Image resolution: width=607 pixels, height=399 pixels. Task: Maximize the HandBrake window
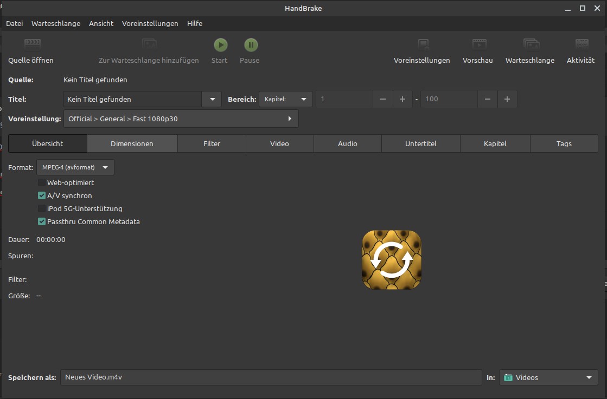[583, 8]
